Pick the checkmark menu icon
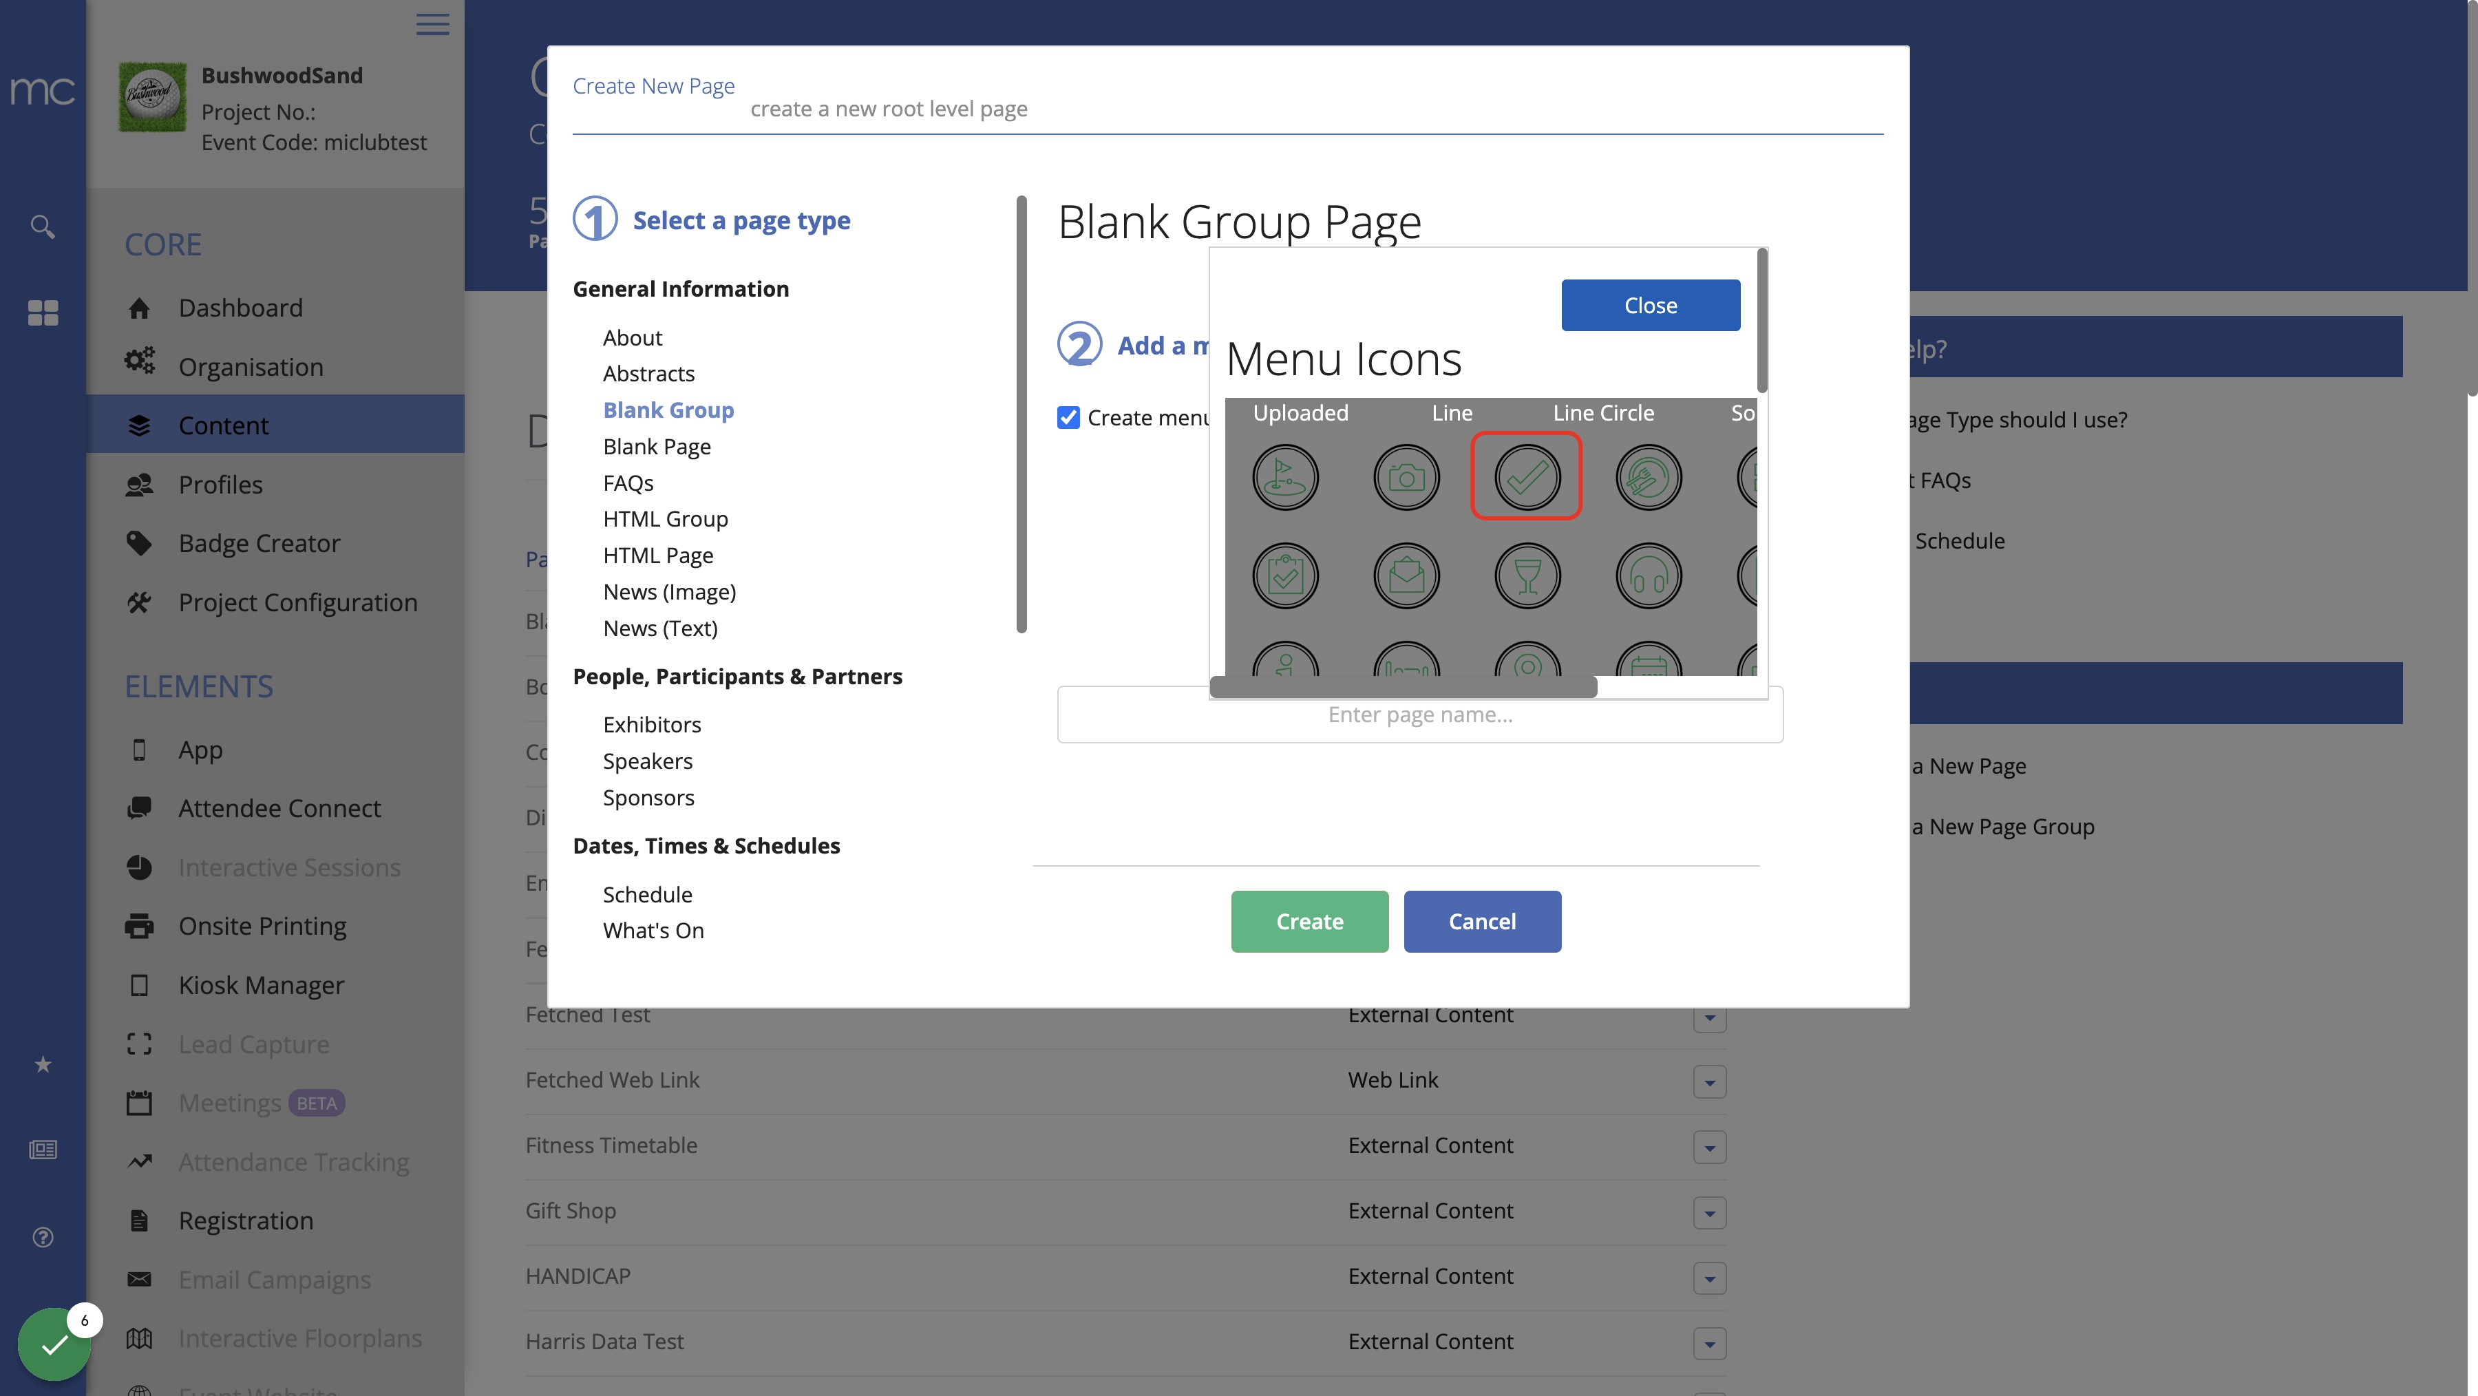Viewport: 2478px width, 1396px height. (1527, 477)
